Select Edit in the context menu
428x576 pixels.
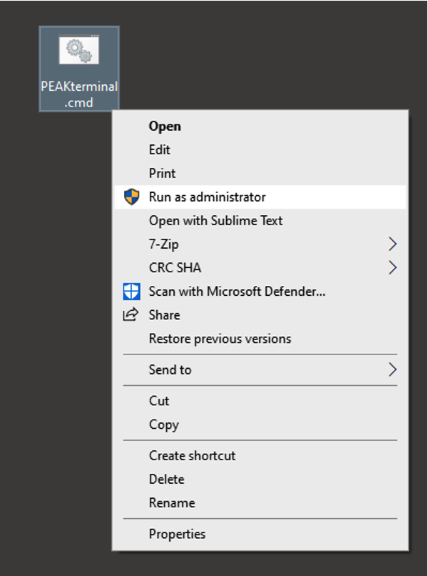pos(160,150)
